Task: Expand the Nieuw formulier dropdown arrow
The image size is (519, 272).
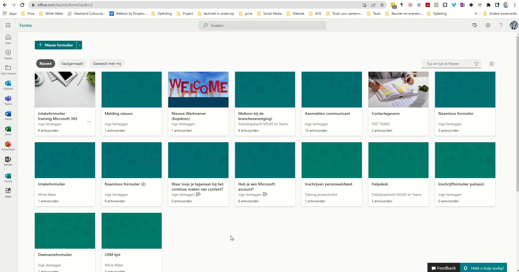Action: pyautogui.click(x=79, y=45)
